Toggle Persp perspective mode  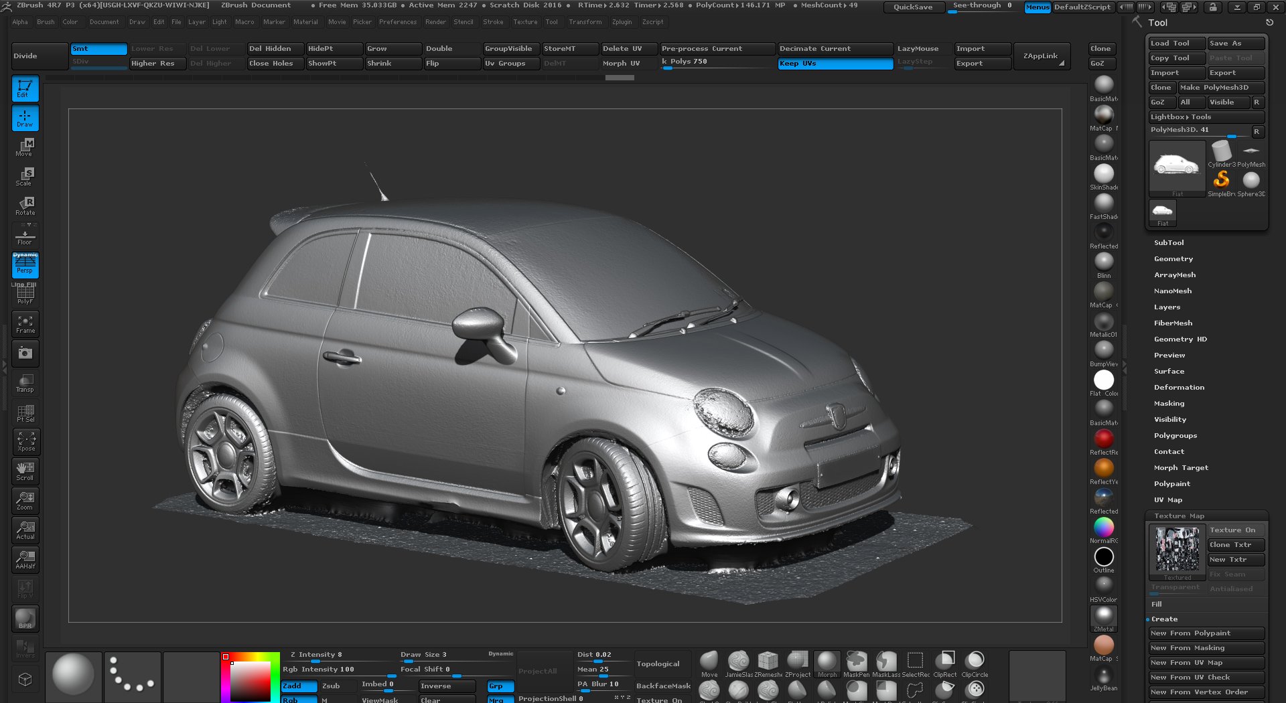click(25, 266)
